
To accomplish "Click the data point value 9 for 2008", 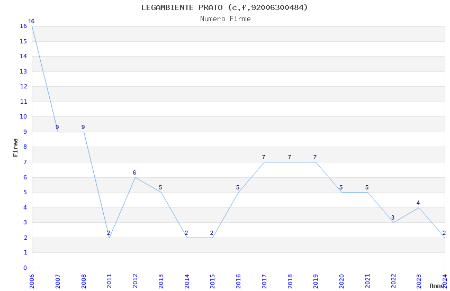I will 83,127.
